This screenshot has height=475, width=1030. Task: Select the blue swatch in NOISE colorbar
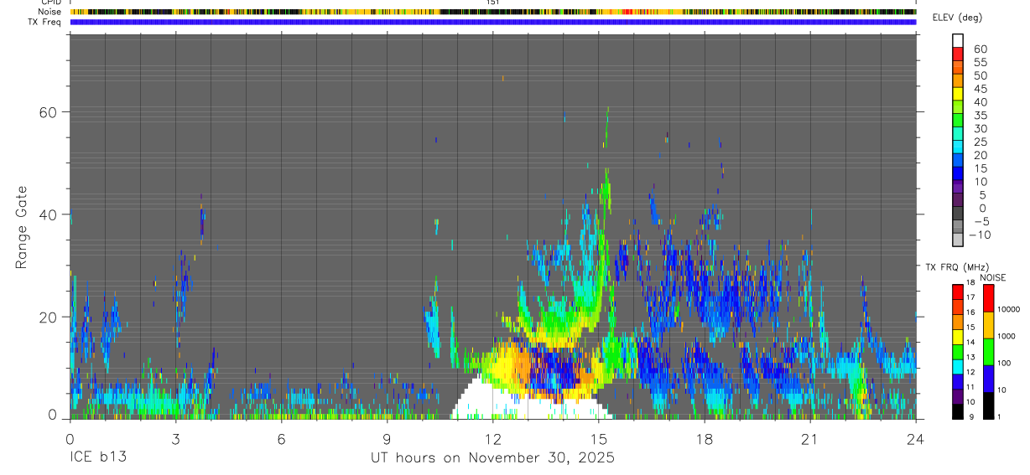(988, 379)
